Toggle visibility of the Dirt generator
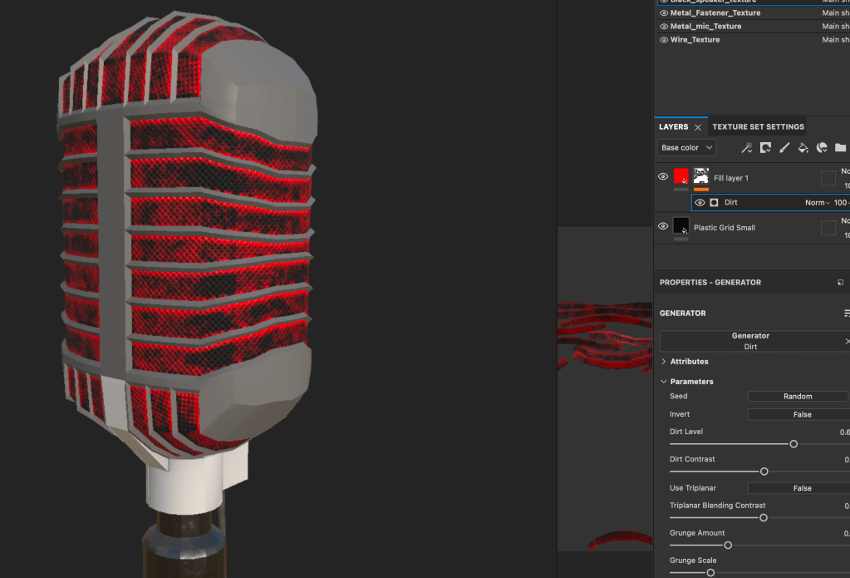The image size is (850, 578). point(700,203)
